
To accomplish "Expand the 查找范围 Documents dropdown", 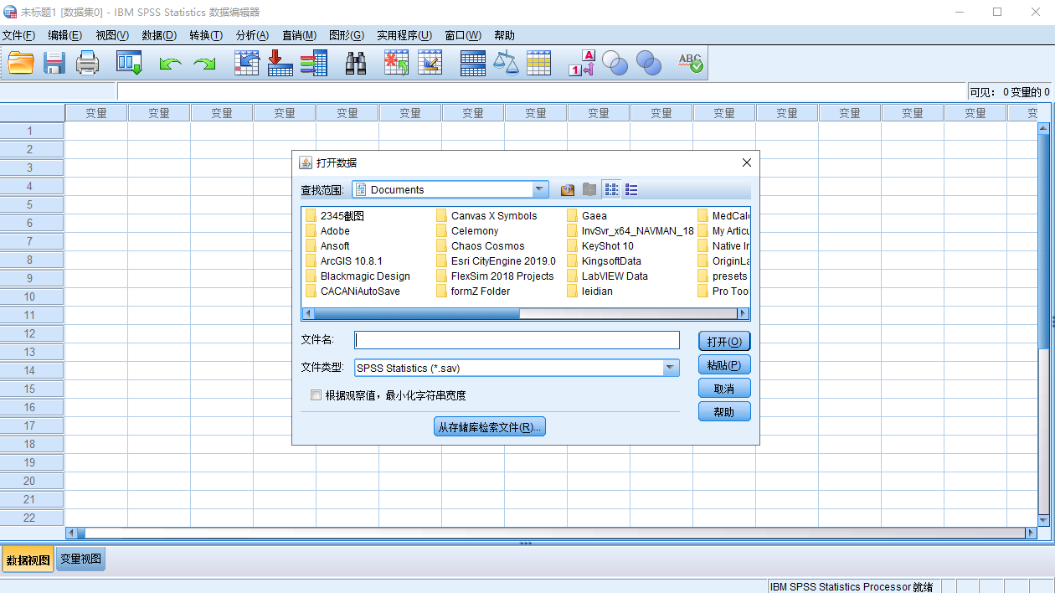I will [x=540, y=190].
